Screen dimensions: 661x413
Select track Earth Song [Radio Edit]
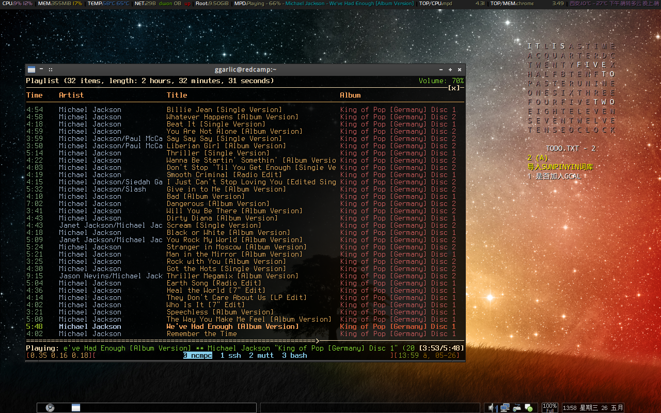pos(214,283)
